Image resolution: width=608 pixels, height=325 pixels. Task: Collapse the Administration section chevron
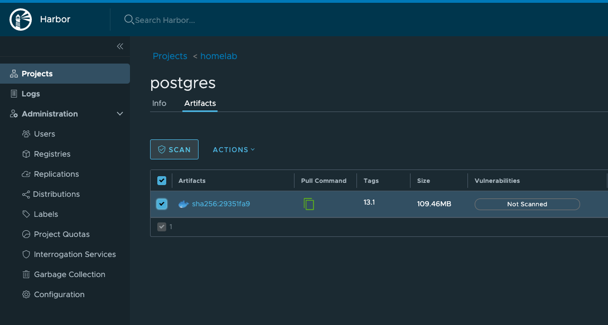(120, 114)
